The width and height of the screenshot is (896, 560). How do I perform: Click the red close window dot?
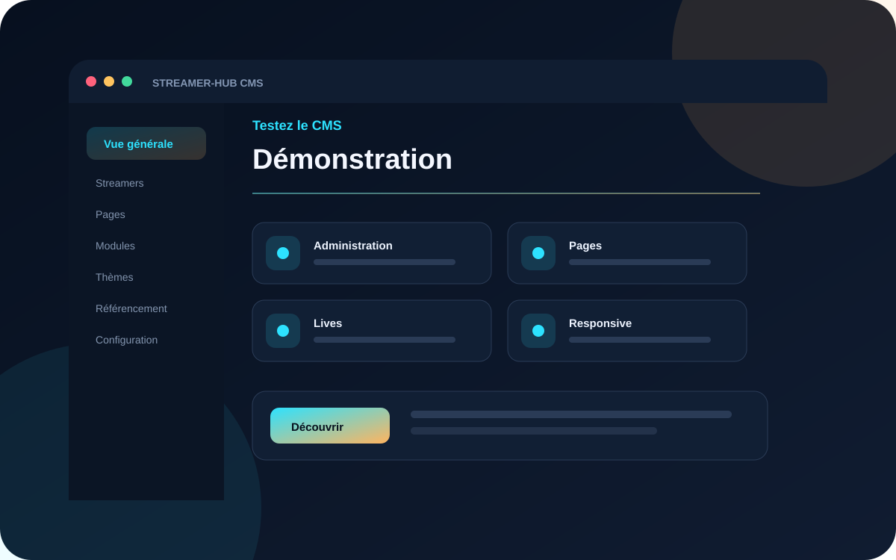[x=91, y=81]
